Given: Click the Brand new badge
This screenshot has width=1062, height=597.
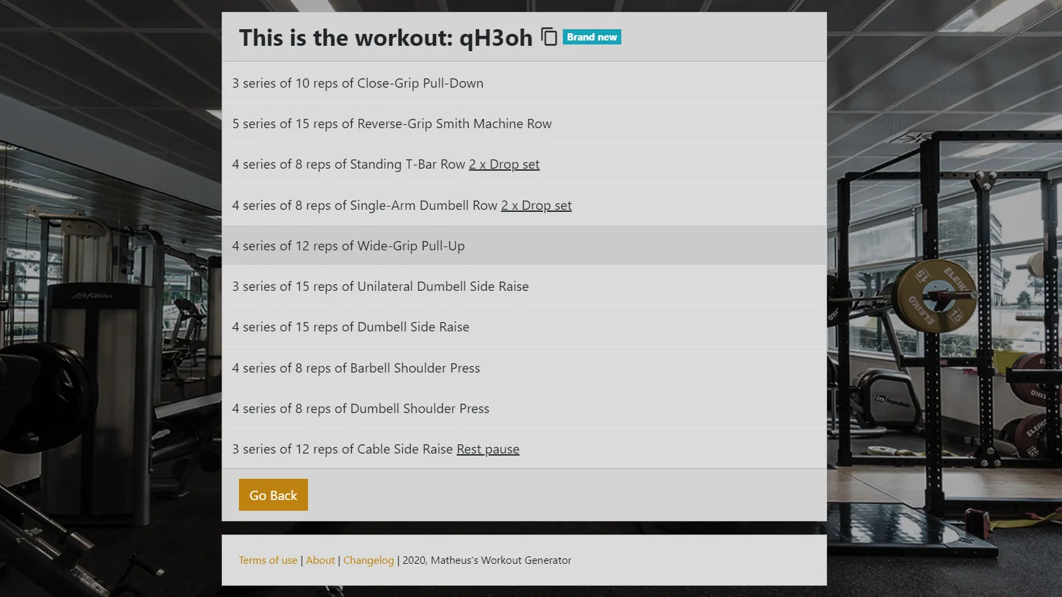Looking at the screenshot, I should coord(592,37).
